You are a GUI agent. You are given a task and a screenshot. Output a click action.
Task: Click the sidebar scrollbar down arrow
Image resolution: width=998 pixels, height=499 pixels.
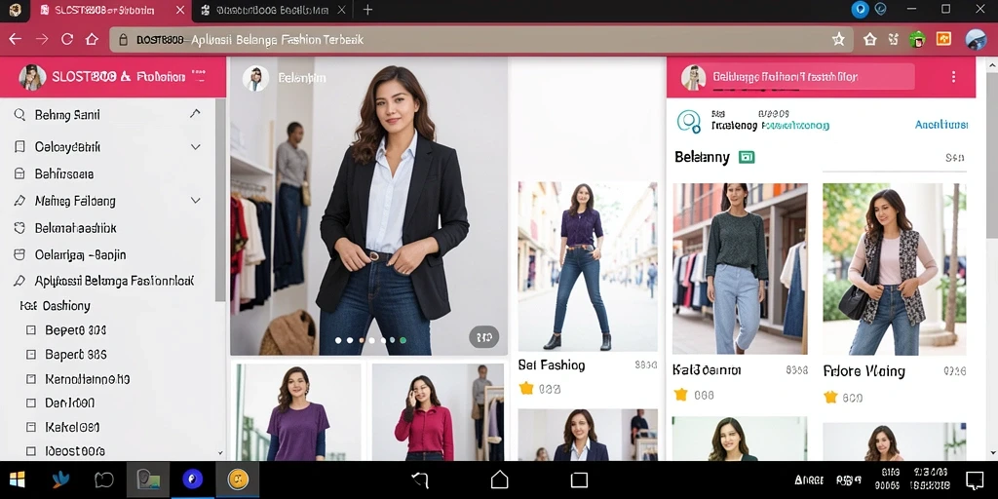[220, 453]
